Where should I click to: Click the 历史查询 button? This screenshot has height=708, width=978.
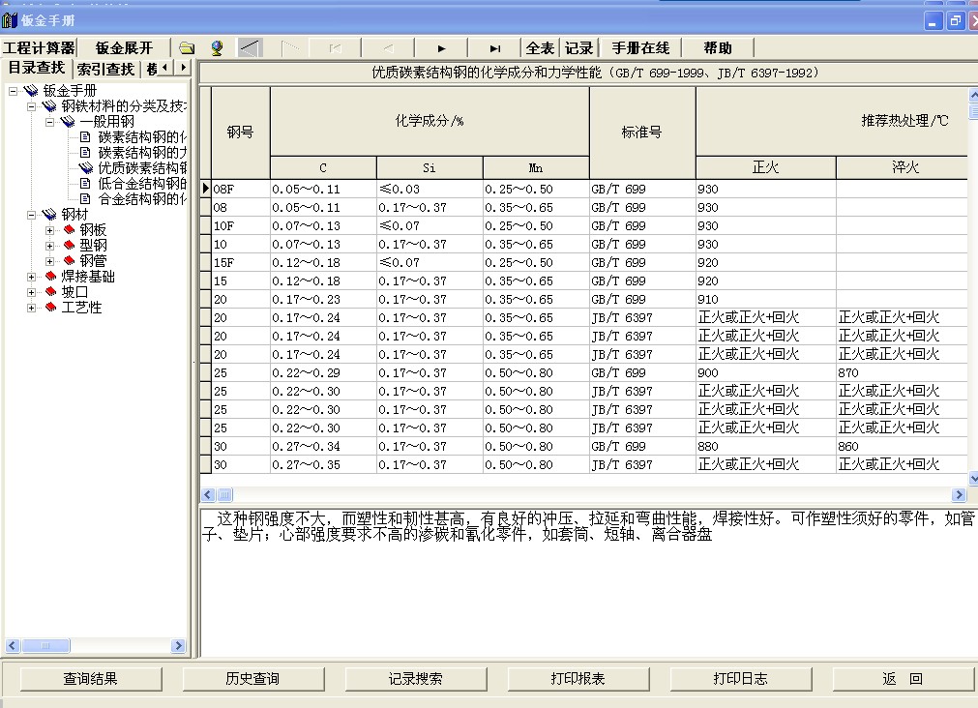(252, 679)
